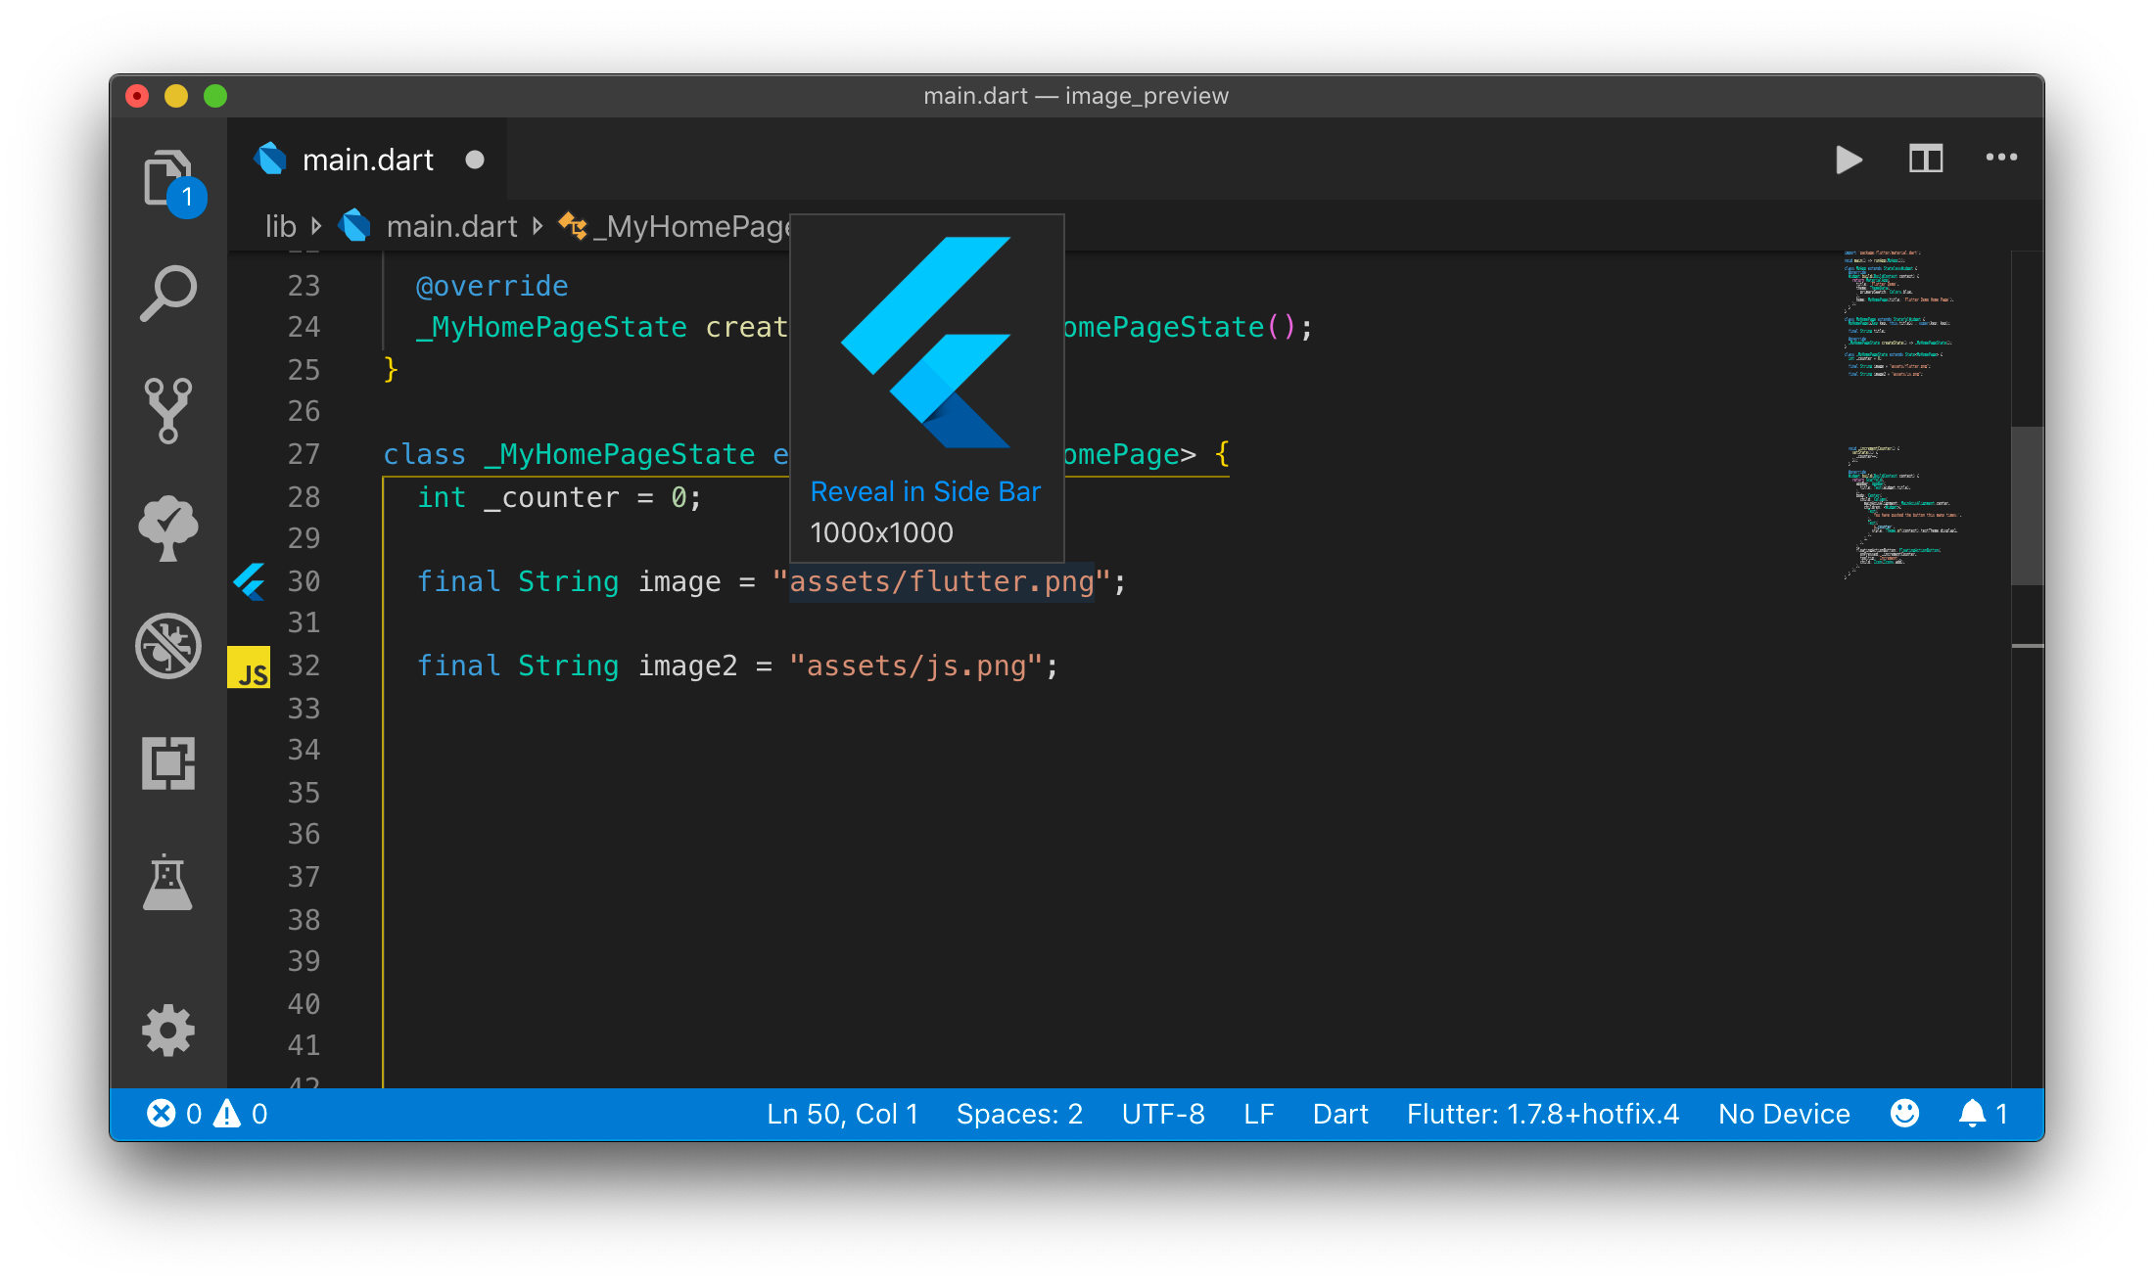Click the errors and warnings indicator
This screenshot has width=2154, height=1286.
206,1113
